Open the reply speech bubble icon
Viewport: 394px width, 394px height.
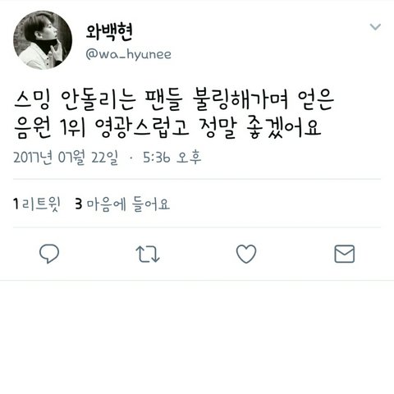point(49,254)
